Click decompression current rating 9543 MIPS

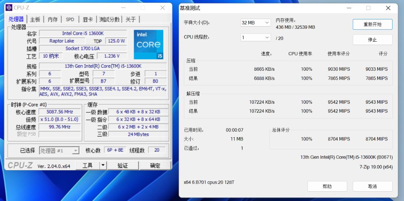376,102
